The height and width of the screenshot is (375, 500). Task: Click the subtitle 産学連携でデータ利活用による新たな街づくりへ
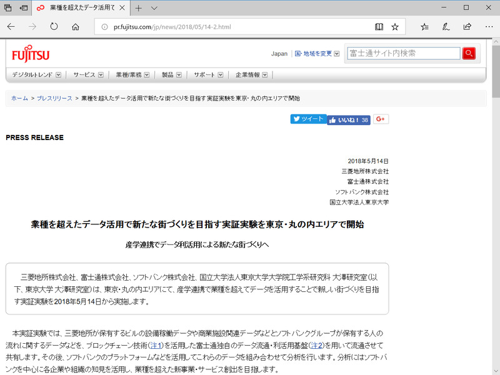pos(197,244)
